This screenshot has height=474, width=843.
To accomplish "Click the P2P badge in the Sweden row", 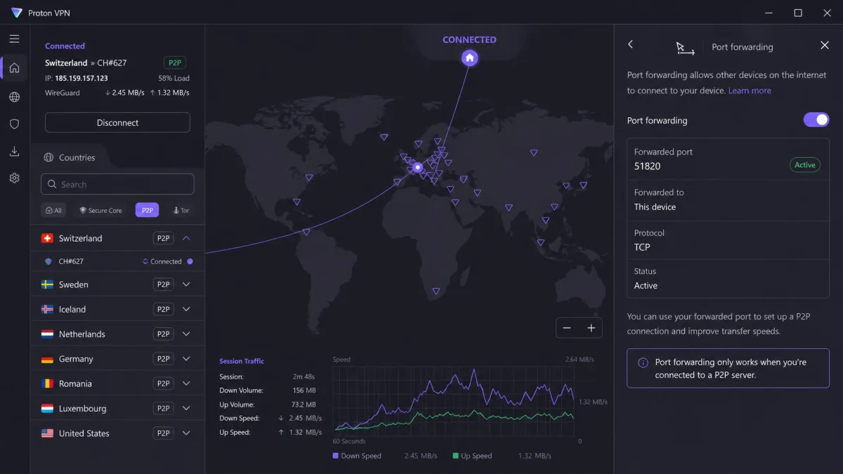I will [164, 284].
